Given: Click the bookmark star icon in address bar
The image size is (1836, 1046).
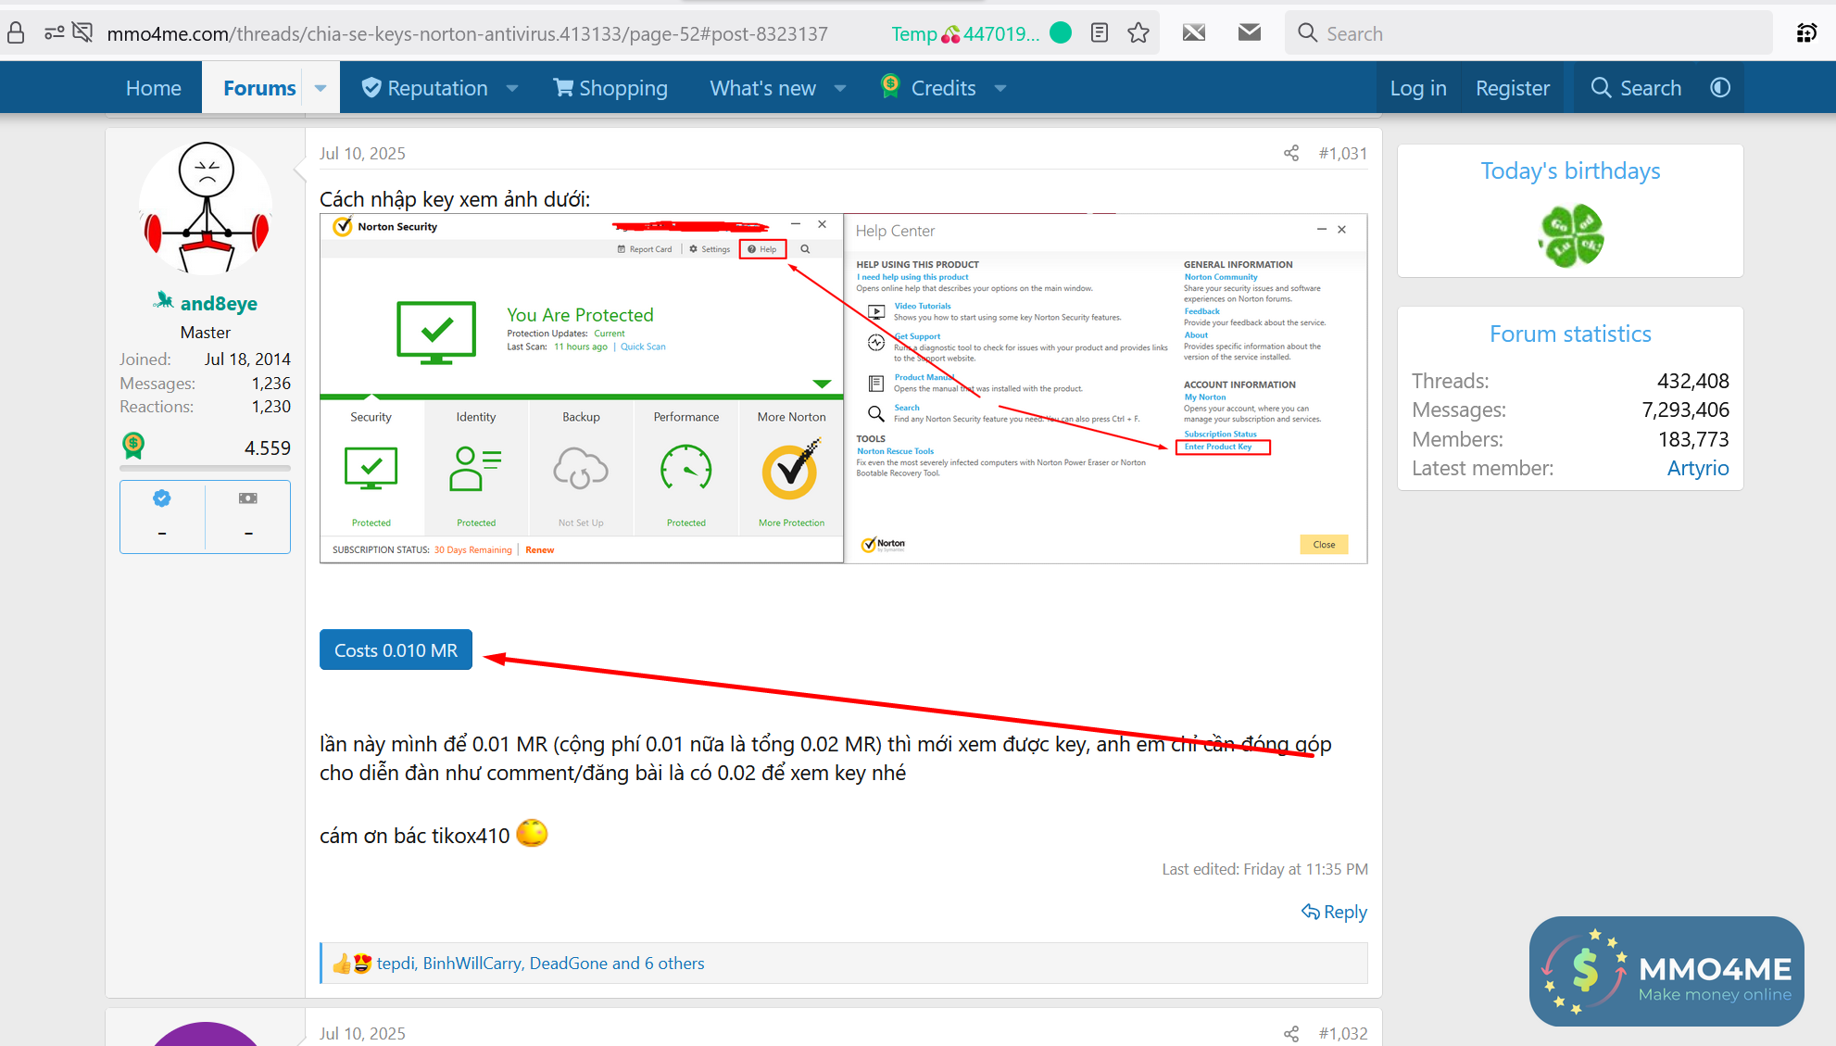Looking at the screenshot, I should click(x=1138, y=33).
